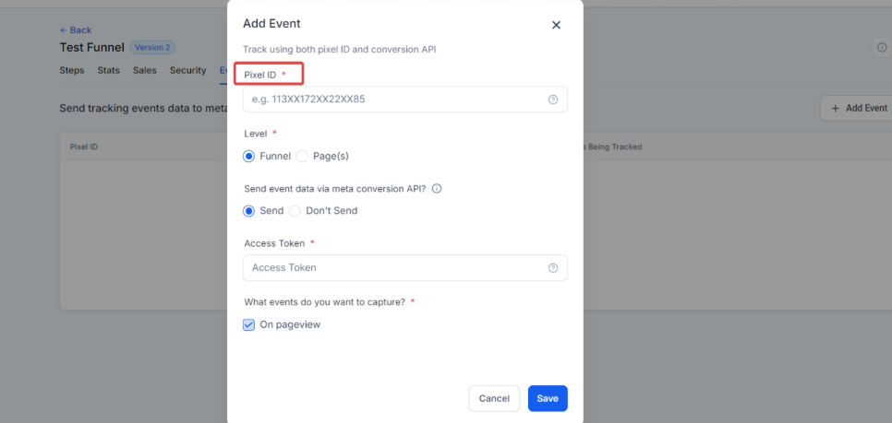Uncheck the On pageview checkbox
Image resolution: width=892 pixels, height=423 pixels.
pyautogui.click(x=249, y=324)
